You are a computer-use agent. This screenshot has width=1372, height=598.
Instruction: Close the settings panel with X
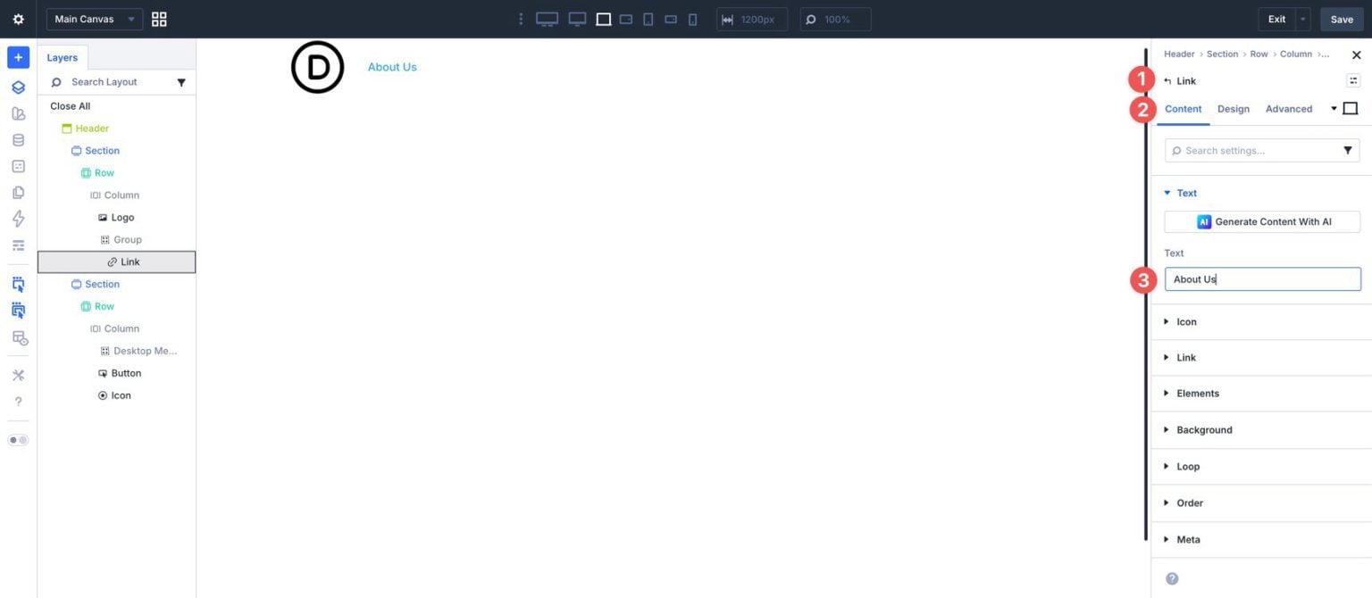(1356, 55)
